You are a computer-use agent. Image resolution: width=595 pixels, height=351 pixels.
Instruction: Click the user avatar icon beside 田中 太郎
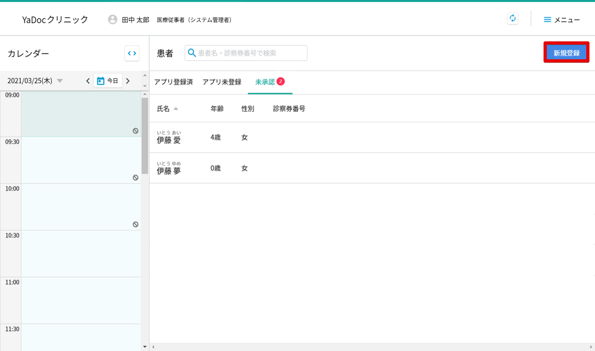(113, 20)
